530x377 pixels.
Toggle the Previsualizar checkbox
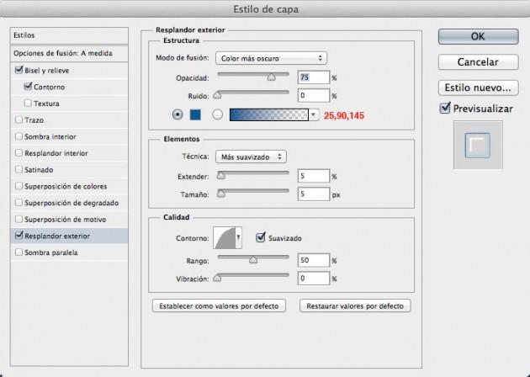pos(445,109)
